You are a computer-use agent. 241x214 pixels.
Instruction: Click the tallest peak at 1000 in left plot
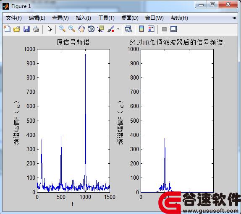click(x=86, y=54)
